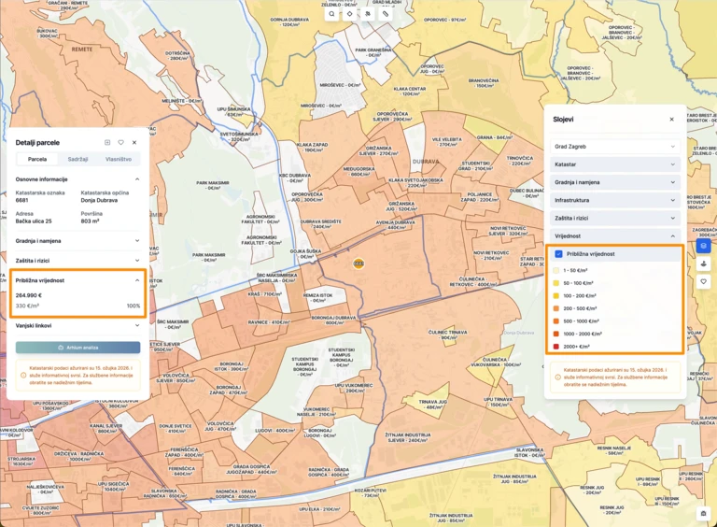Collapse the Vrijednost layer group

click(x=614, y=236)
